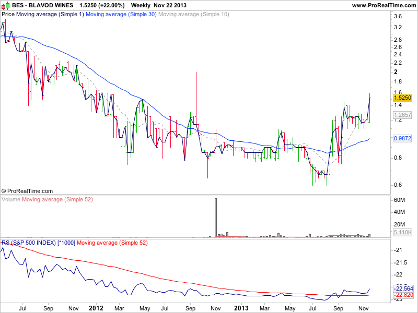Viewport: 418px width, 313px height.
Task: Click the 40M volume axis label
Action: click(399, 212)
